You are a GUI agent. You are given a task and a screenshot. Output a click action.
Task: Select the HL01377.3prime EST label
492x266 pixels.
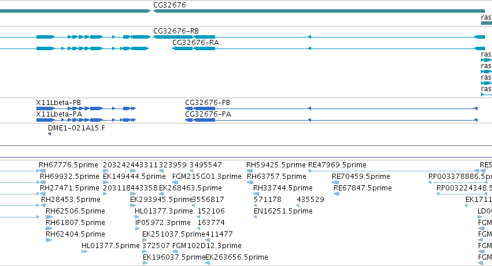click(x=164, y=211)
